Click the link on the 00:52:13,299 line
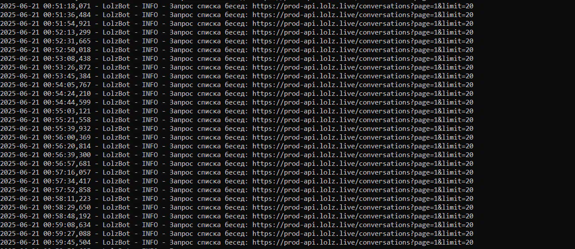 [363, 32]
